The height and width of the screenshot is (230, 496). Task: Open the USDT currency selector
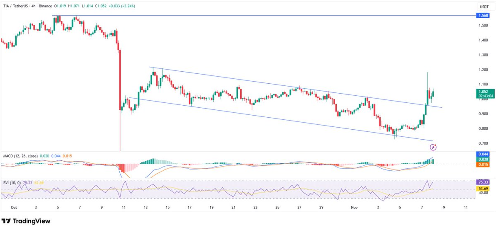pyautogui.click(x=484, y=7)
